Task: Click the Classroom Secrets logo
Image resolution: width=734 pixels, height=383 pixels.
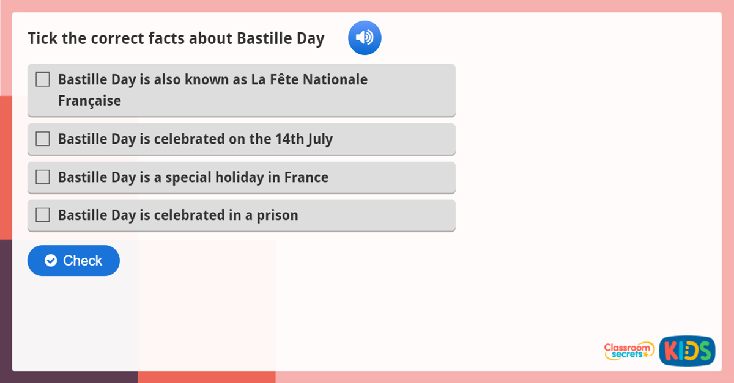Action: coord(628,350)
